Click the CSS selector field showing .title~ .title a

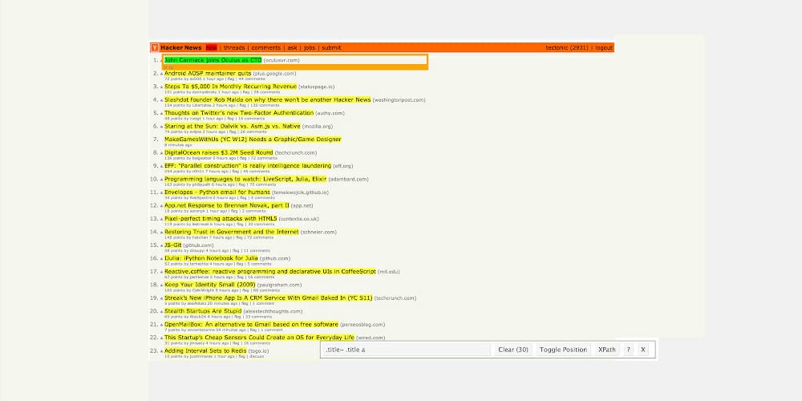pos(407,350)
